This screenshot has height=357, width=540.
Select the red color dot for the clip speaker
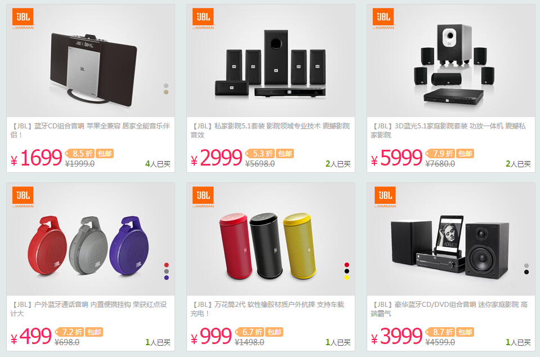pyautogui.click(x=166, y=265)
